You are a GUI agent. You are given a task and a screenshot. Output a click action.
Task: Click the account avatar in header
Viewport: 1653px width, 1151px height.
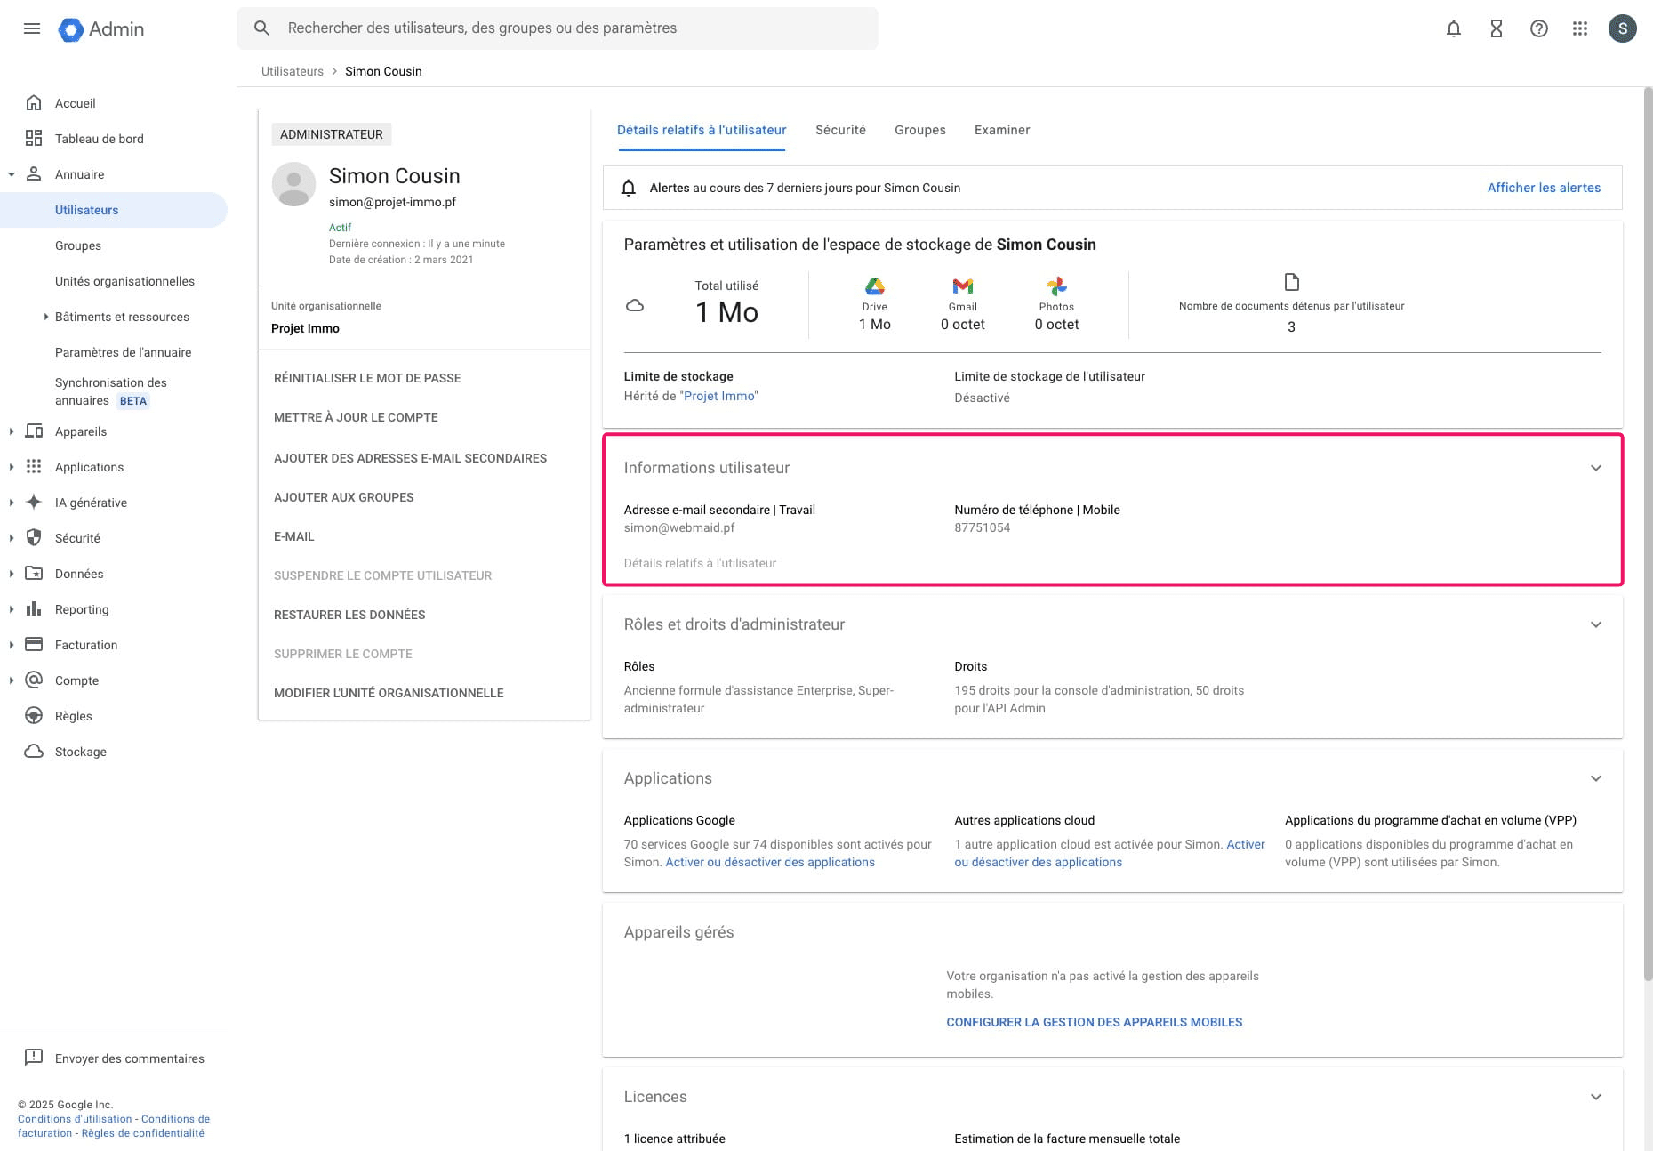coord(1623,28)
